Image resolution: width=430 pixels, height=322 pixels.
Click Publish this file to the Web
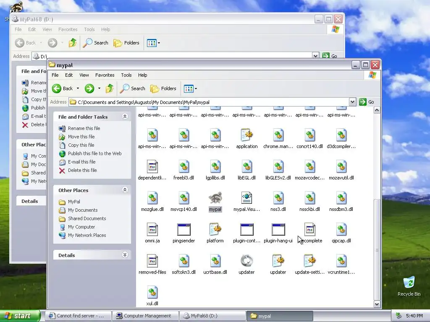(94, 153)
